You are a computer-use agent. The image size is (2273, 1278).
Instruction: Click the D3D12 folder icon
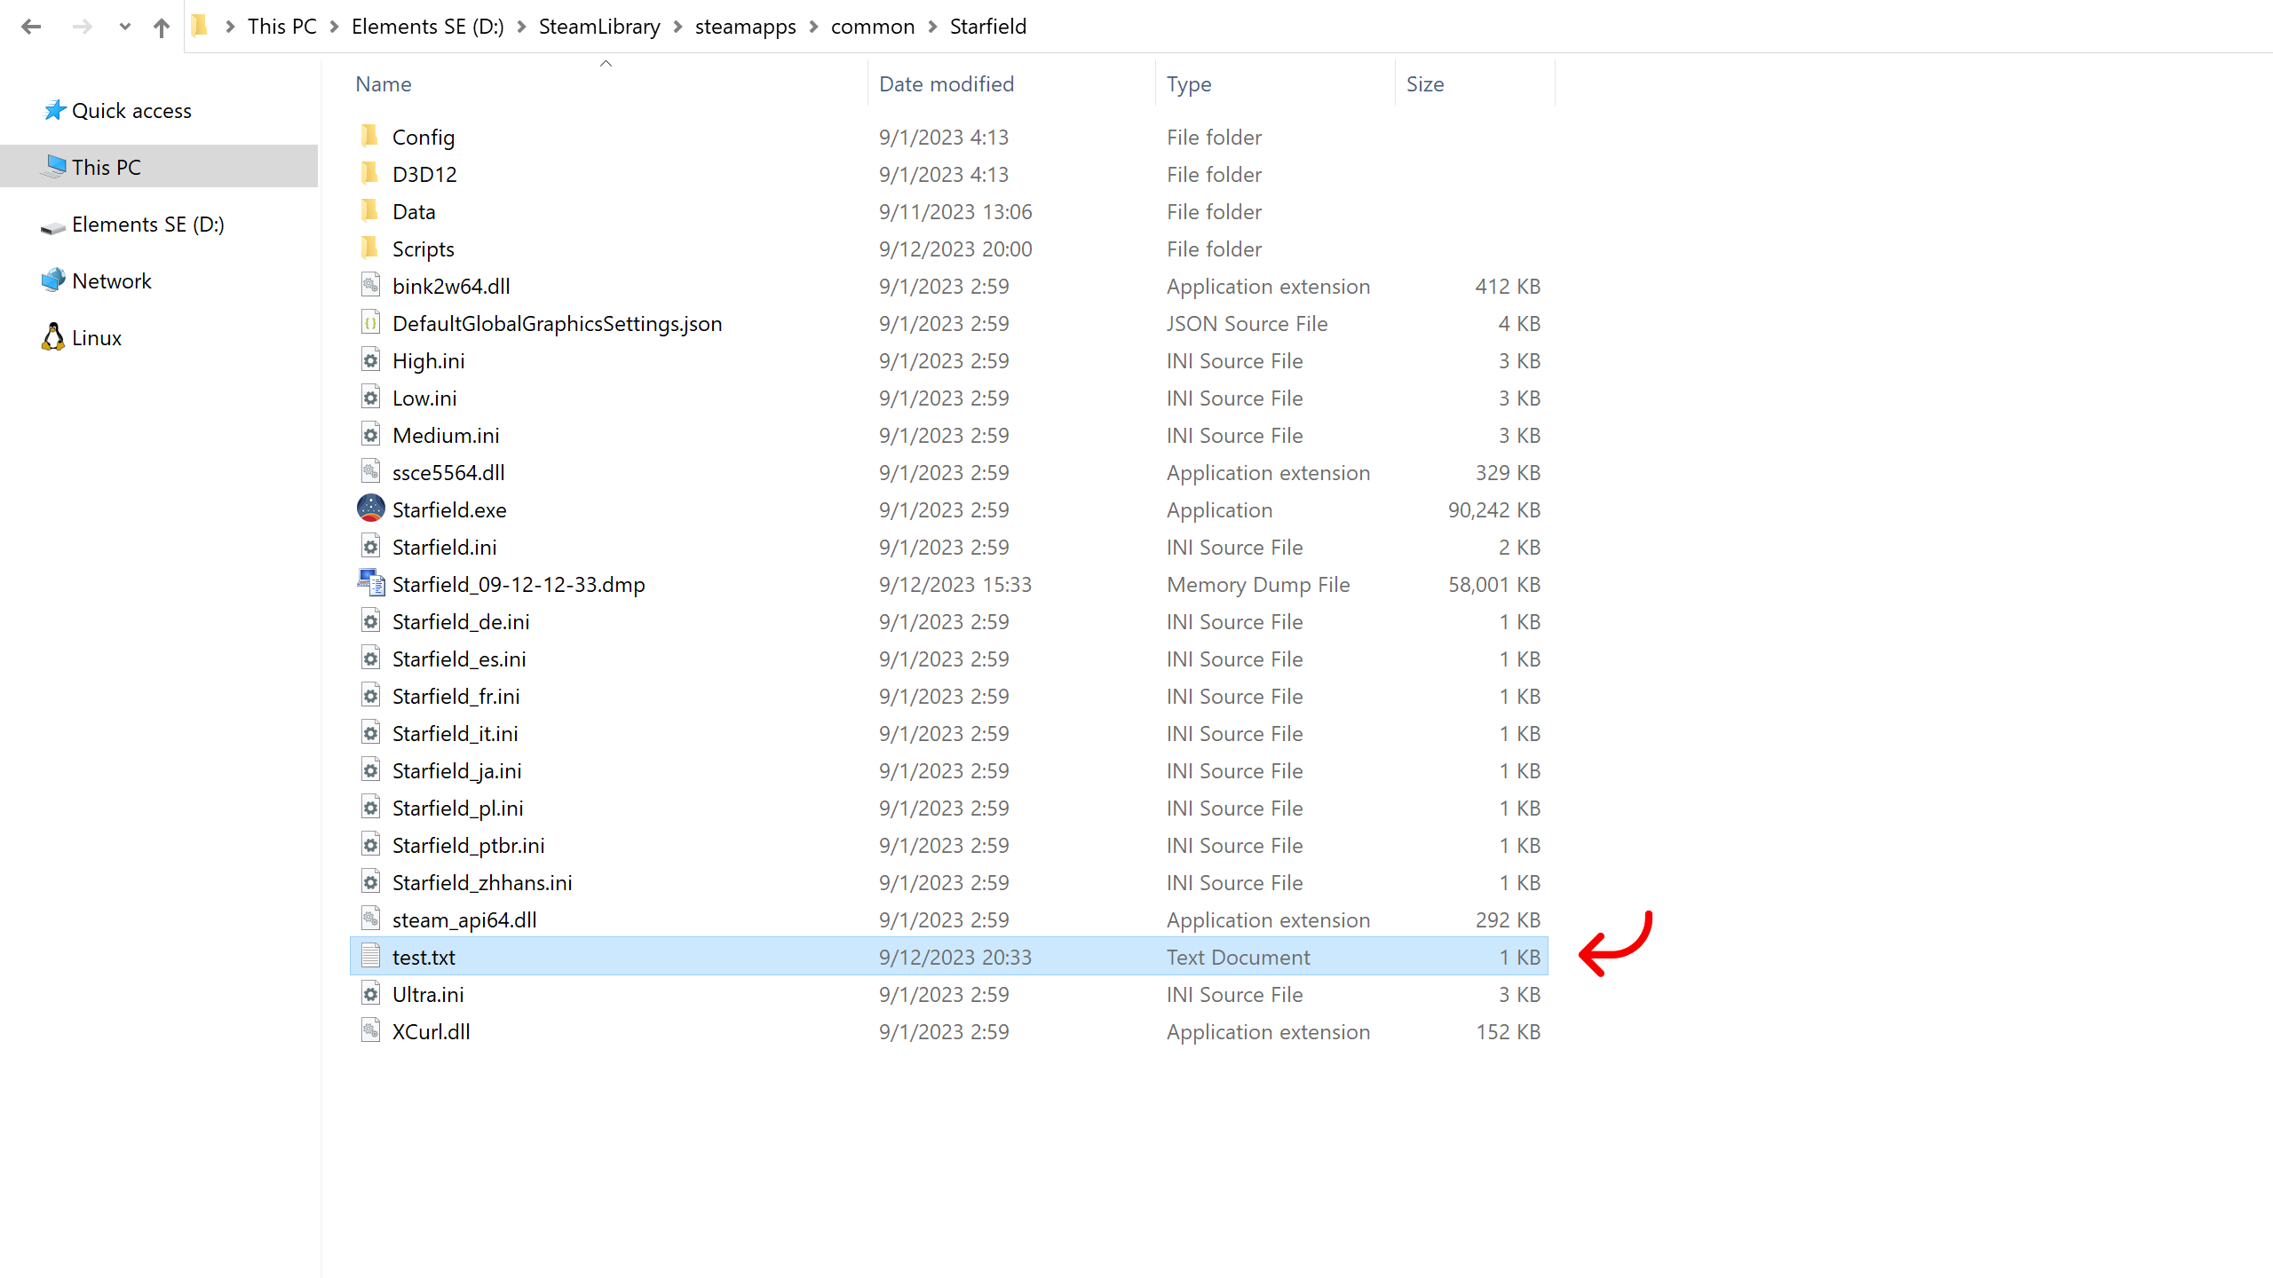tap(370, 174)
